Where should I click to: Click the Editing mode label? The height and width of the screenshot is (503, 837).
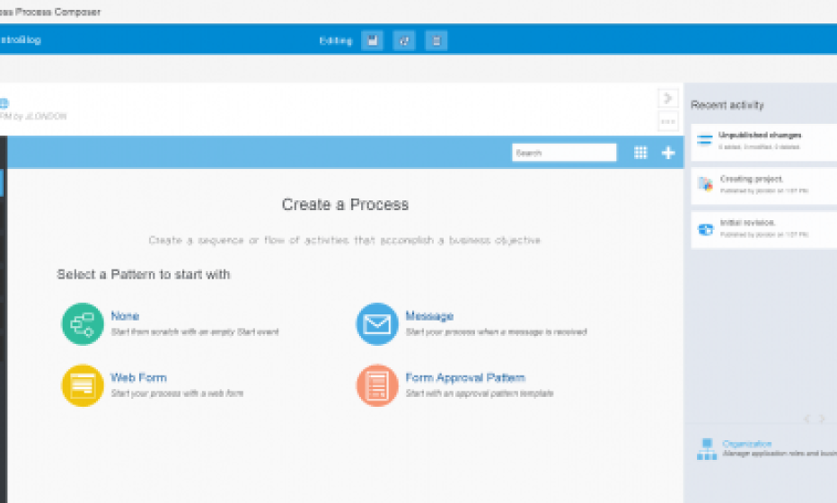pyautogui.click(x=336, y=40)
